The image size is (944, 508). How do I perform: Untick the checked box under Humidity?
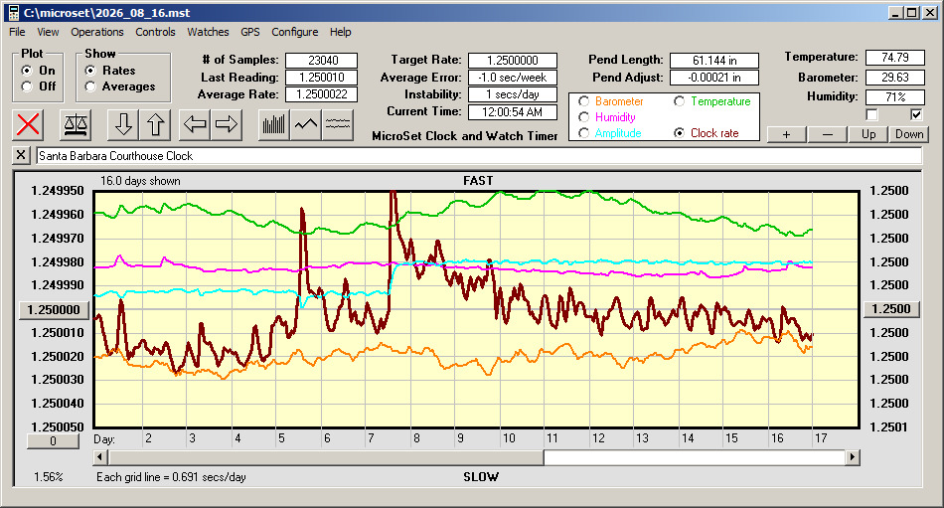[916, 114]
